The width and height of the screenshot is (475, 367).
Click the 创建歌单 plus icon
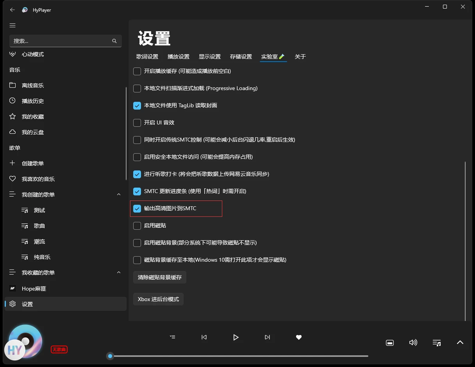point(12,163)
